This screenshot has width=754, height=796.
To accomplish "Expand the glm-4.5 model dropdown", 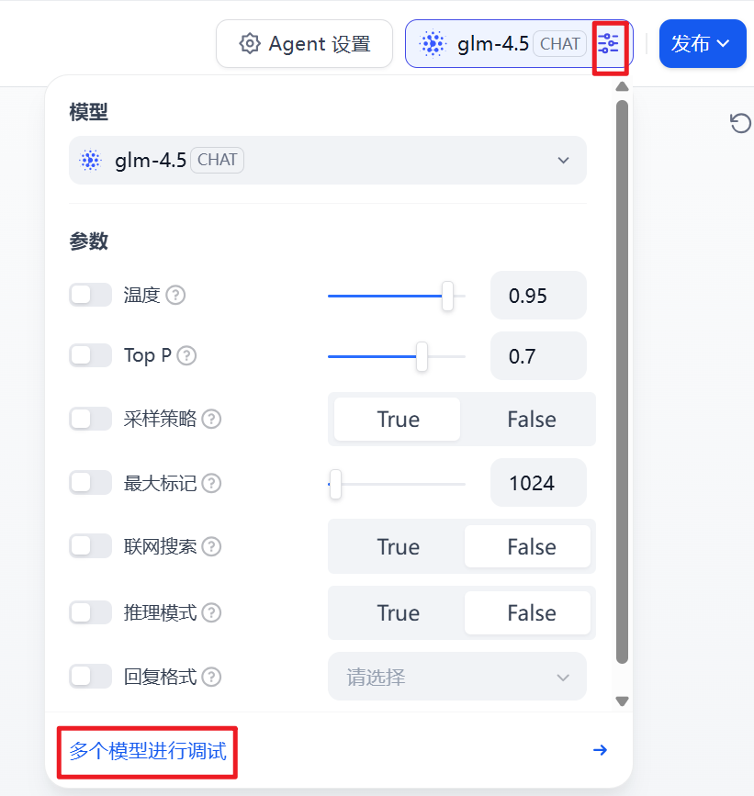I will click(328, 161).
